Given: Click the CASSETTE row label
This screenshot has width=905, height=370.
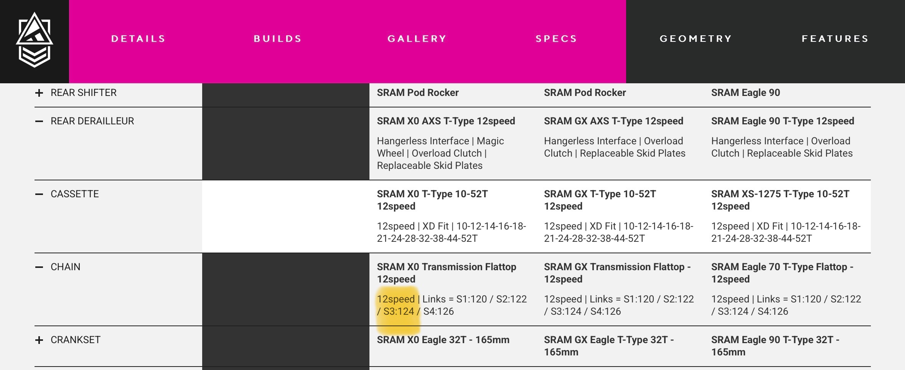Looking at the screenshot, I should coord(75,194).
